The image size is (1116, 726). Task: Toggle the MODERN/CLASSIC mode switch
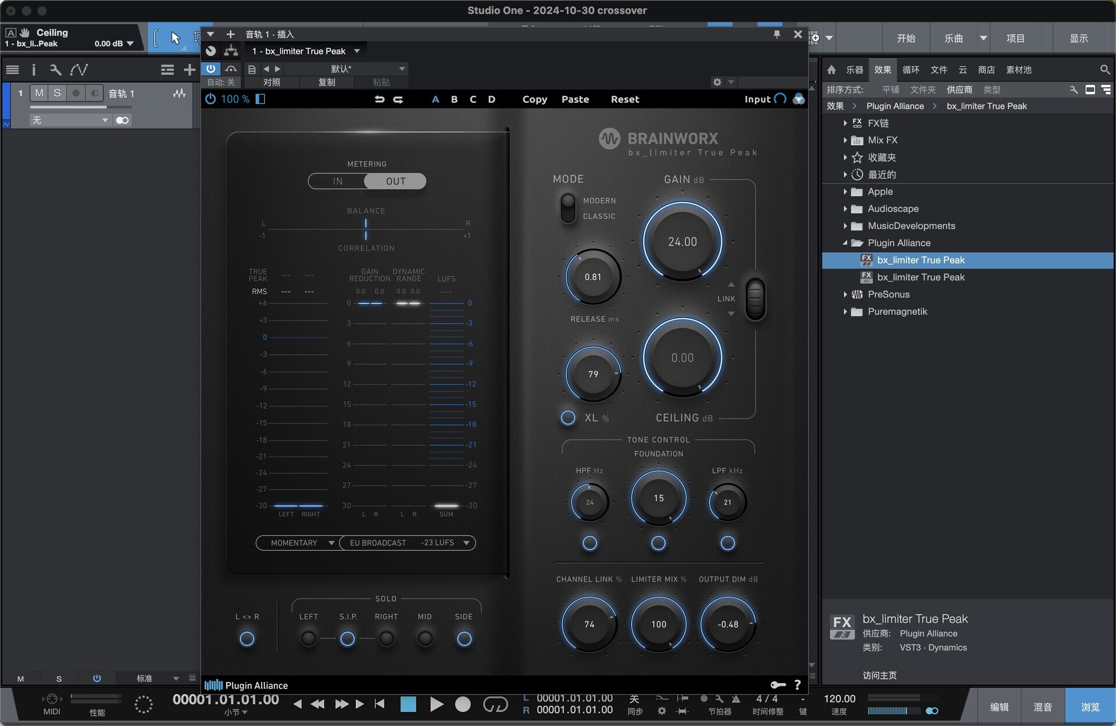pos(568,209)
